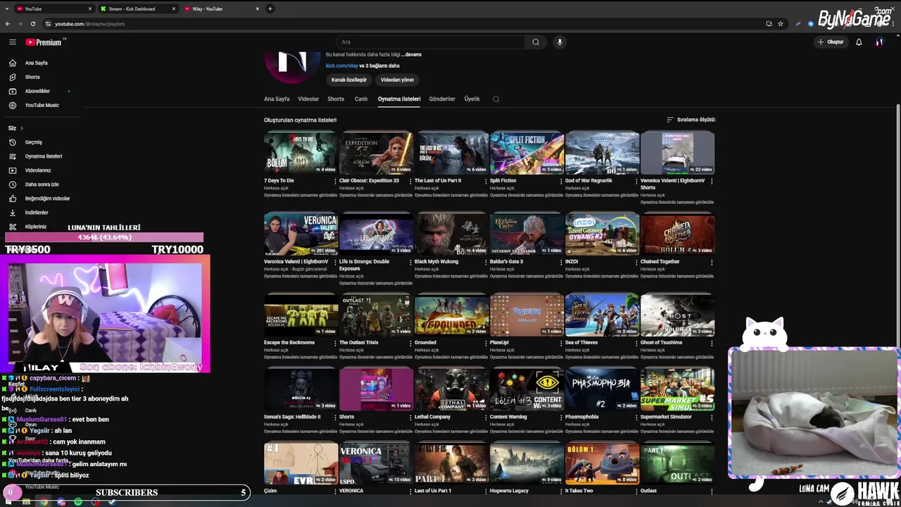Open the kick.com/nilay link
Screen dimensions: 901x507
tap(342, 65)
